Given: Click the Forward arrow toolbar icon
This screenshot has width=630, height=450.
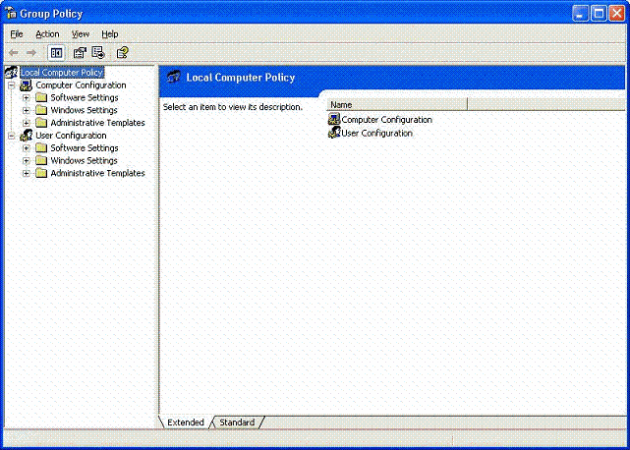Looking at the screenshot, I should [x=31, y=53].
